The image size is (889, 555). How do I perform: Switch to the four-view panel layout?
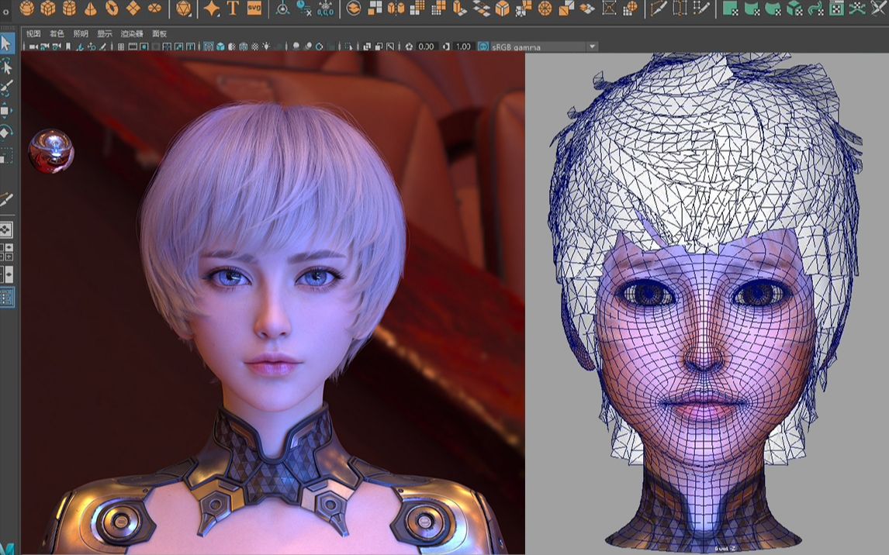click(x=6, y=252)
